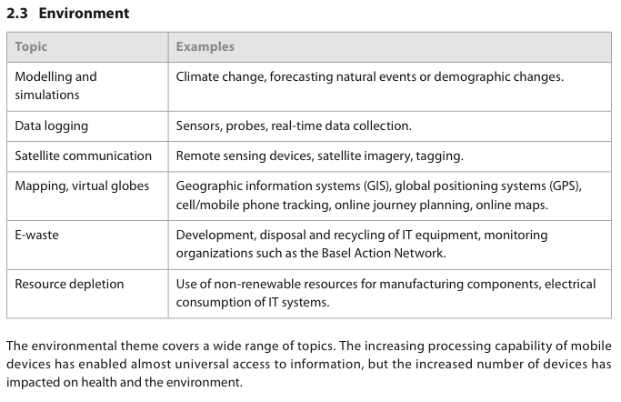621x402 pixels.
Task: Select the "Satellite communication" topic cell
Action: point(83,156)
